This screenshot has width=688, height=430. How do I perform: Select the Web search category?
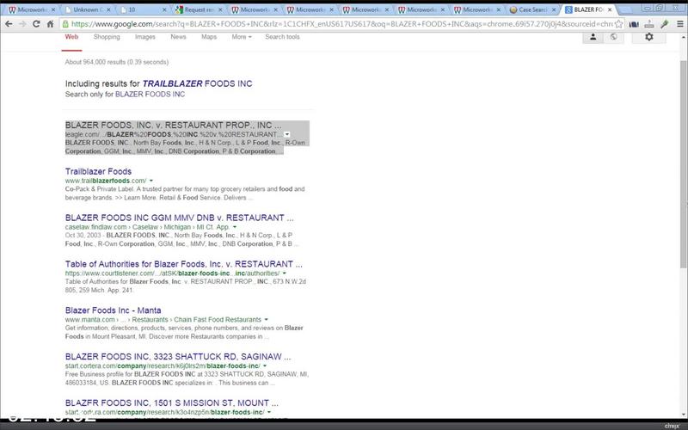[71, 37]
